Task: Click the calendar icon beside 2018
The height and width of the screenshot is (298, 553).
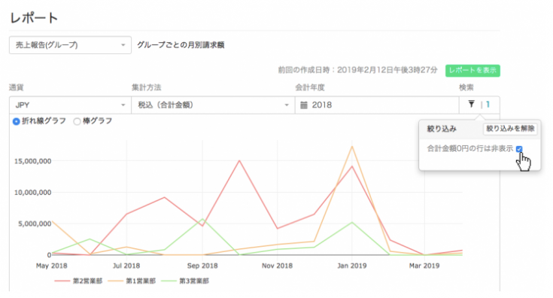Action: (304, 105)
